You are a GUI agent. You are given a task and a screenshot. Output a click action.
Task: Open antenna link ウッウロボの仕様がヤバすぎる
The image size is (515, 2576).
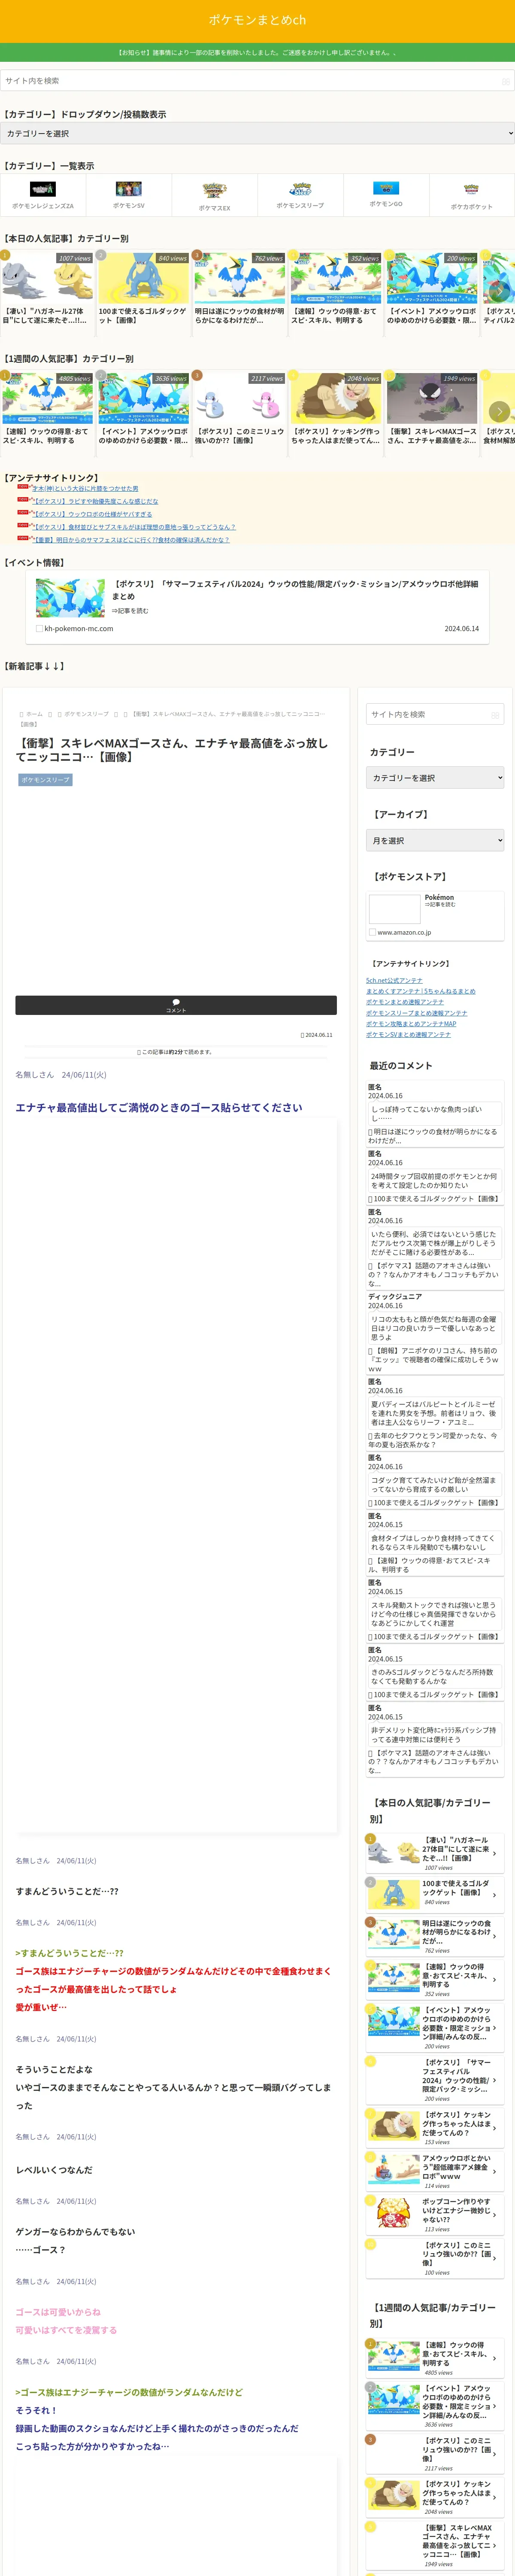point(91,514)
